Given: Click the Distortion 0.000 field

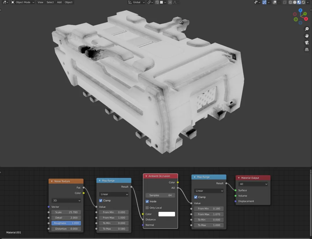Looking at the screenshot, I should point(66,229).
